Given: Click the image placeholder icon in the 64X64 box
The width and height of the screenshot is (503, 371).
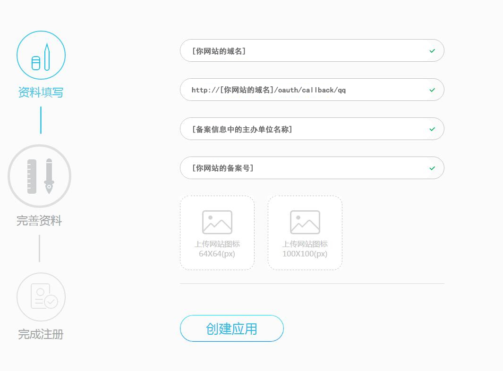Looking at the screenshot, I should pyautogui.click(x=217, y=222).
